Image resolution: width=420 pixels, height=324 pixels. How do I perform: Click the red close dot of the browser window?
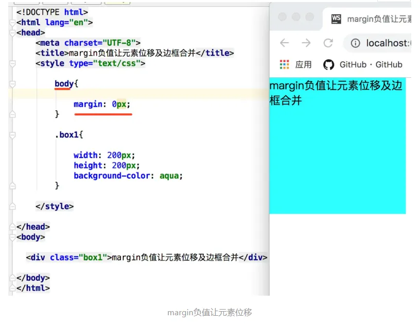(x=283, y=16)
